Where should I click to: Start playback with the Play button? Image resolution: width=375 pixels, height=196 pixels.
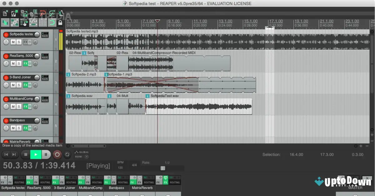[36, 154]
